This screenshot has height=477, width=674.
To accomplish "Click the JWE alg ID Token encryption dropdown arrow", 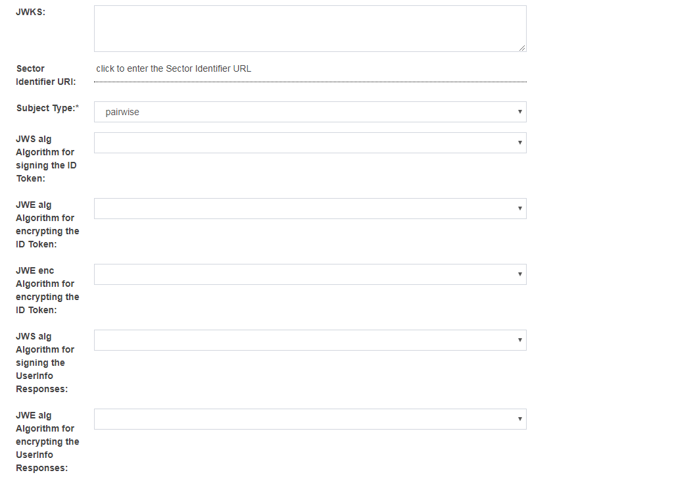I will (519, 208).
